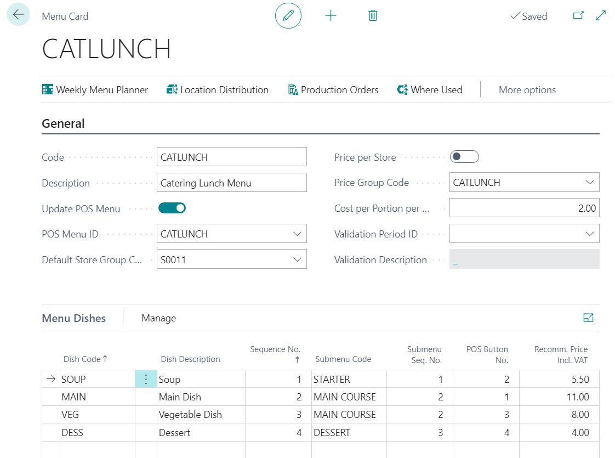Click the Code input field
The width and height of the screenshot is (615, 458).
(231, 157)
